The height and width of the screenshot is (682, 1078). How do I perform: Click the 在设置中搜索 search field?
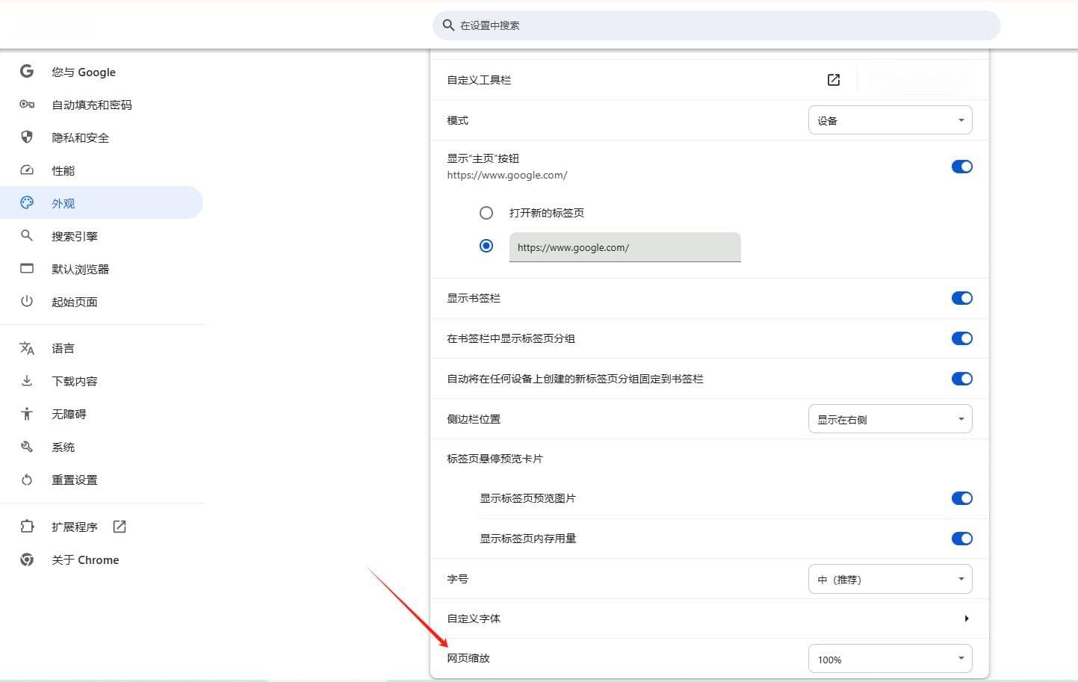coord(716,25)
